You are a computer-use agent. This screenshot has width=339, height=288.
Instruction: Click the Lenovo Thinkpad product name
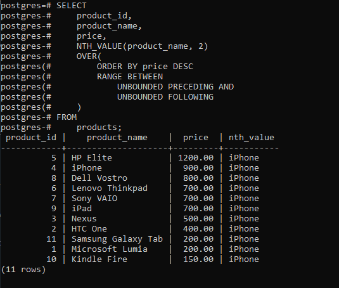(x=110, y=188)
